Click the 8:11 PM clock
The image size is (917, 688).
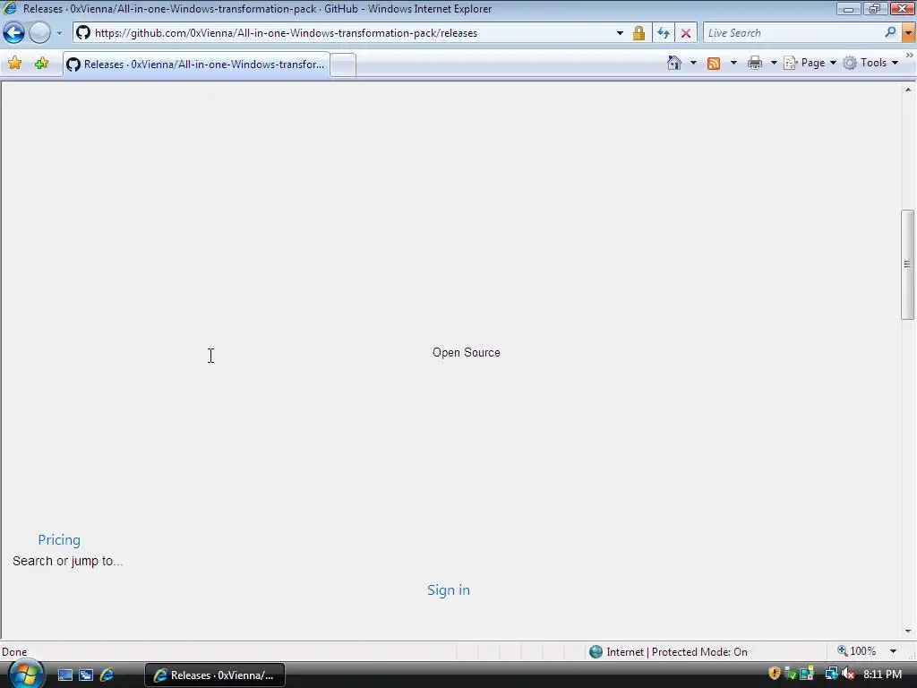click(x=882, y=675)
